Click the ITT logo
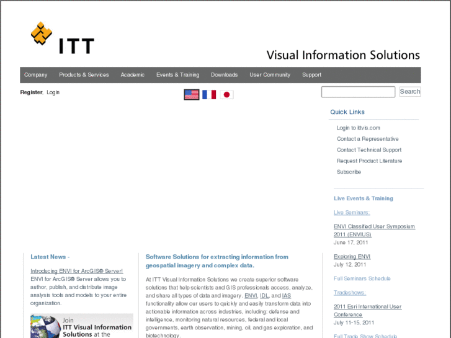This screenshot has height=338, width=451. pyautogui.click(x=63, y=38)
